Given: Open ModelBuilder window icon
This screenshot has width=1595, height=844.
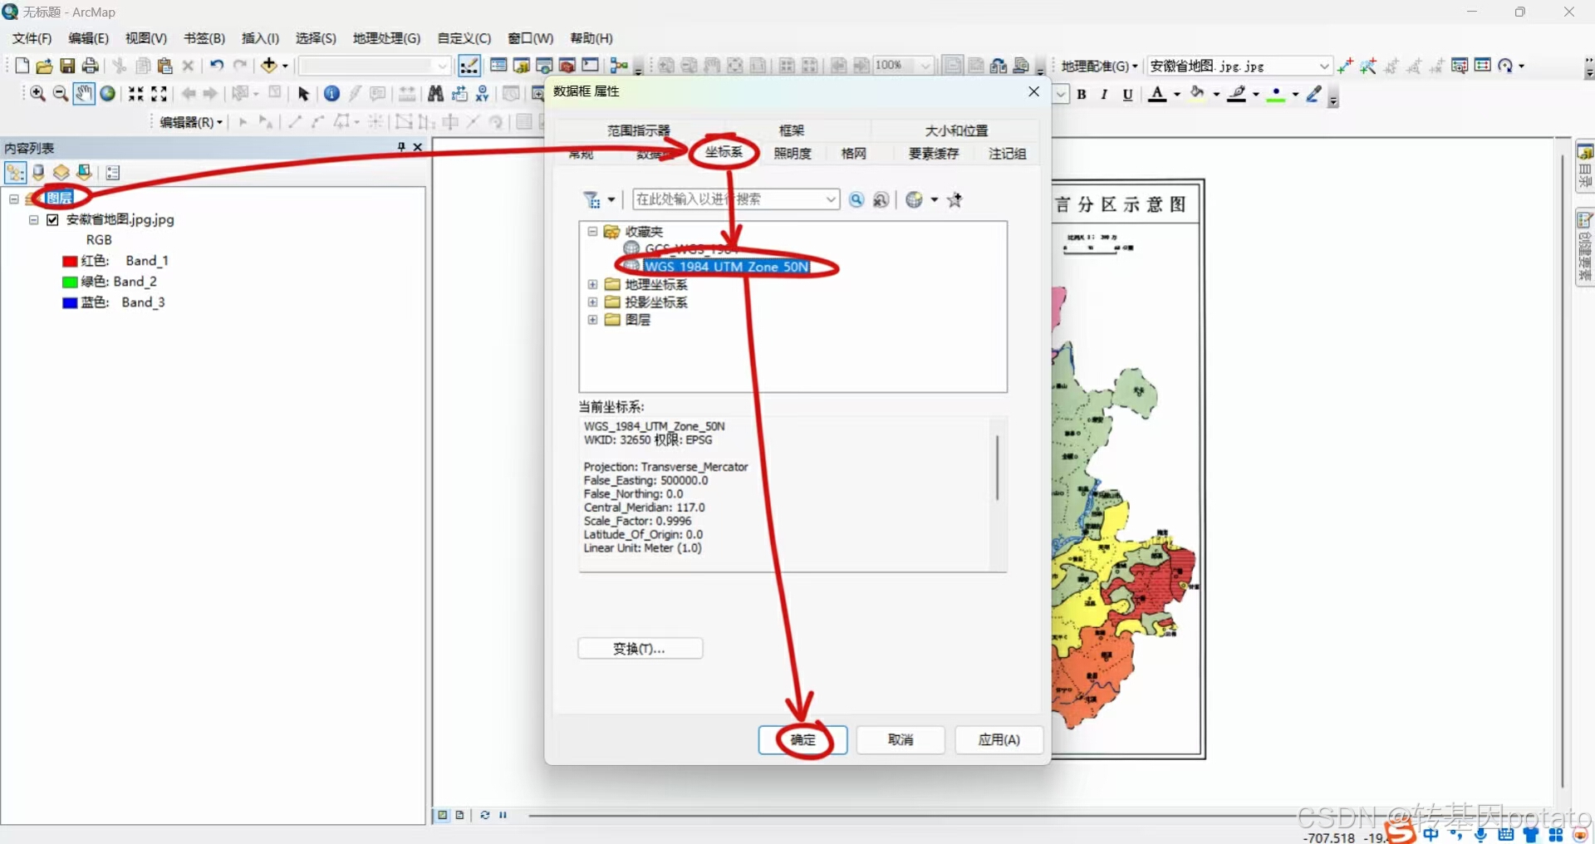Looking at the screenshot, I should point(619,66).
